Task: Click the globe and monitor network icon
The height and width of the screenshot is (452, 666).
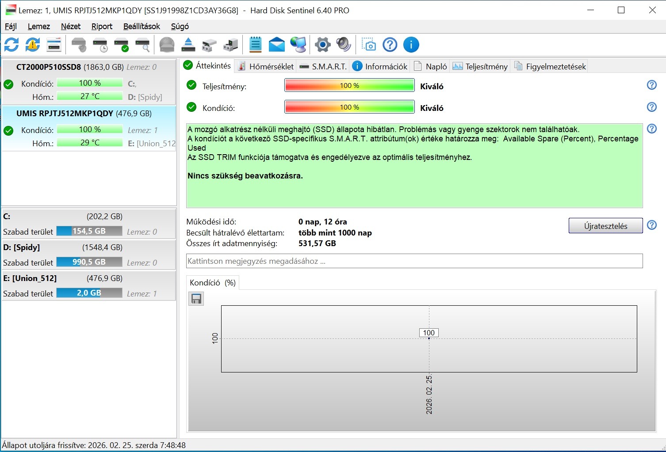Action: point(299,45)
